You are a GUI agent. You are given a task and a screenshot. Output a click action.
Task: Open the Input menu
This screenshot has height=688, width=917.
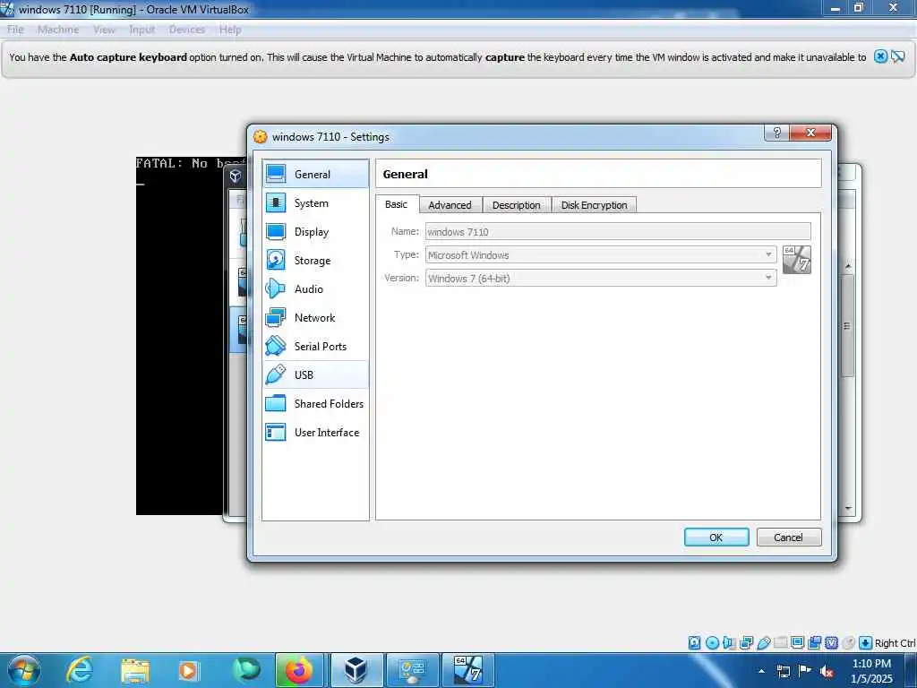(x=142, y=30)
